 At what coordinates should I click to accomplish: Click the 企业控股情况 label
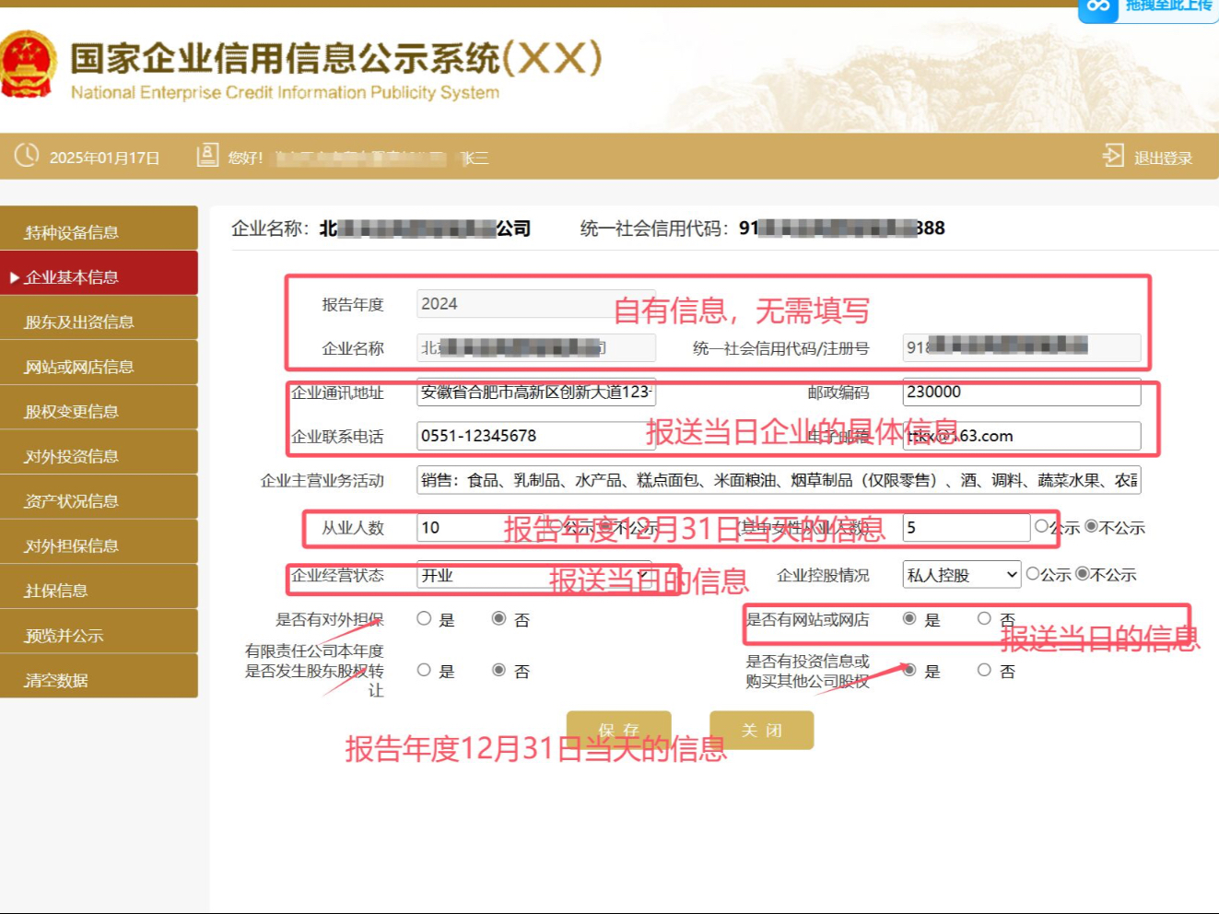pyautogui.click(x=823, y=575)
